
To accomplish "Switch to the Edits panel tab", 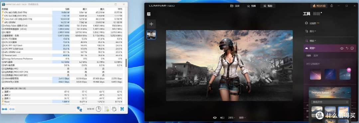I will coord(317,14).
